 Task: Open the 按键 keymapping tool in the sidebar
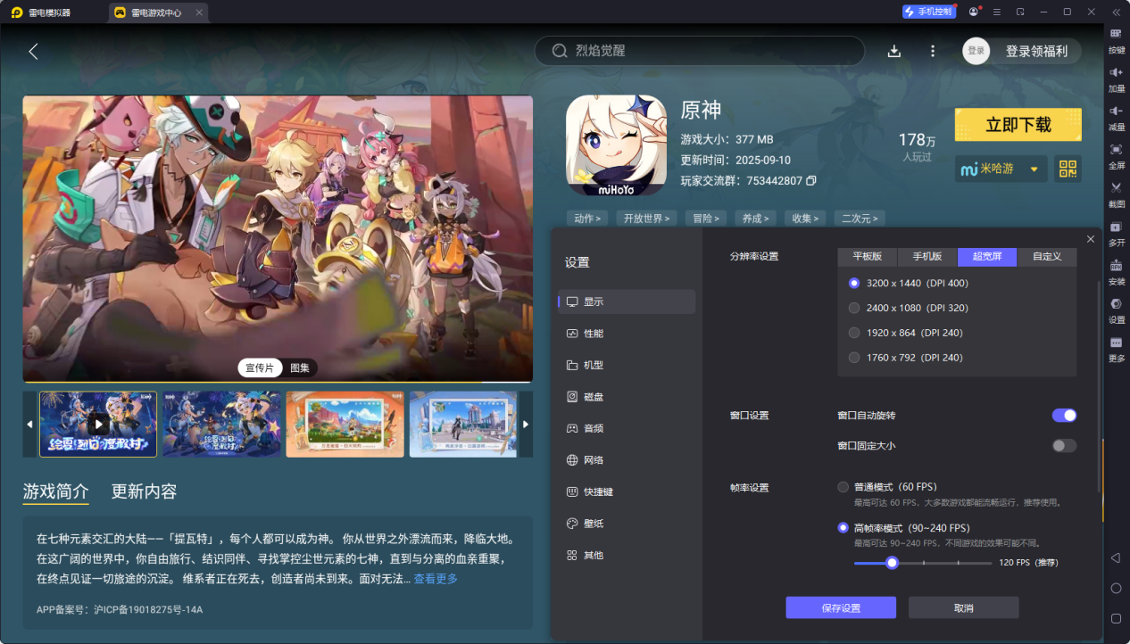(x=1116, y=39)
